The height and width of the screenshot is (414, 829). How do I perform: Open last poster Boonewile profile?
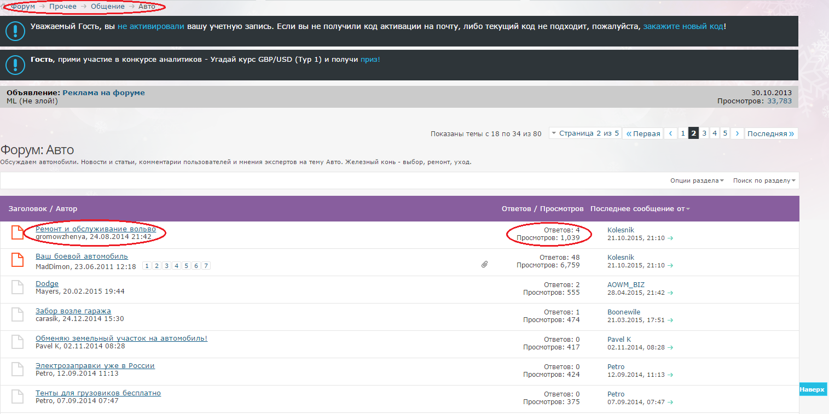(624, 312)
